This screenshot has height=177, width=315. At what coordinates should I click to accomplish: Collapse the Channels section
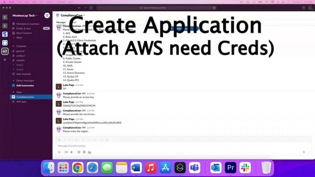click(x=13, y=46)
